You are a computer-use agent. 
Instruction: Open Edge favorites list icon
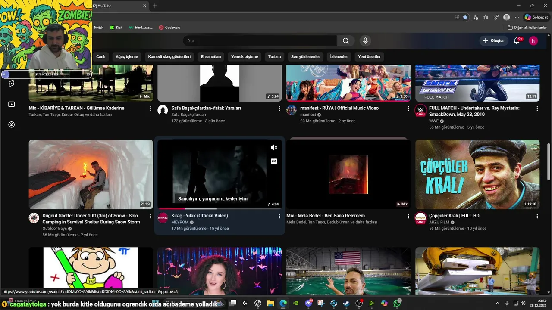click(x=486, y=17)
